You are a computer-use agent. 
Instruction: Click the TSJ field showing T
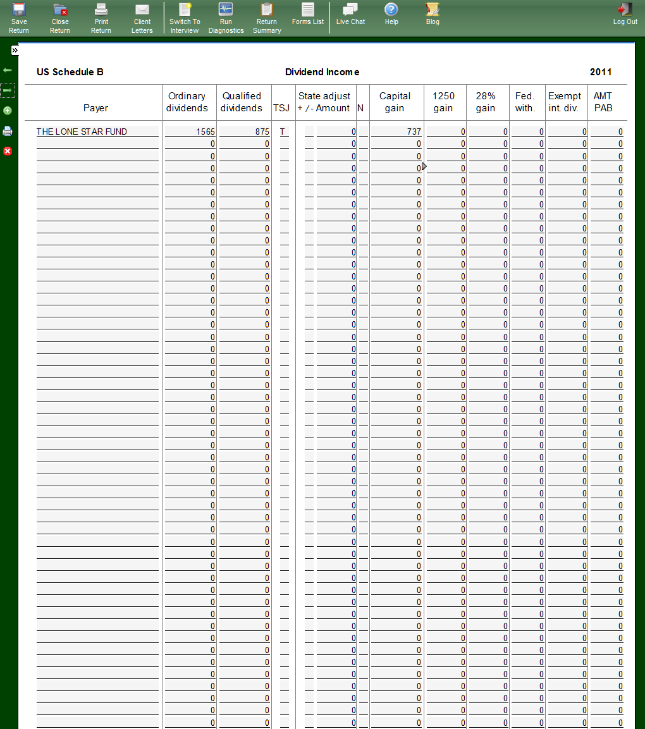[x=283, y=132]
